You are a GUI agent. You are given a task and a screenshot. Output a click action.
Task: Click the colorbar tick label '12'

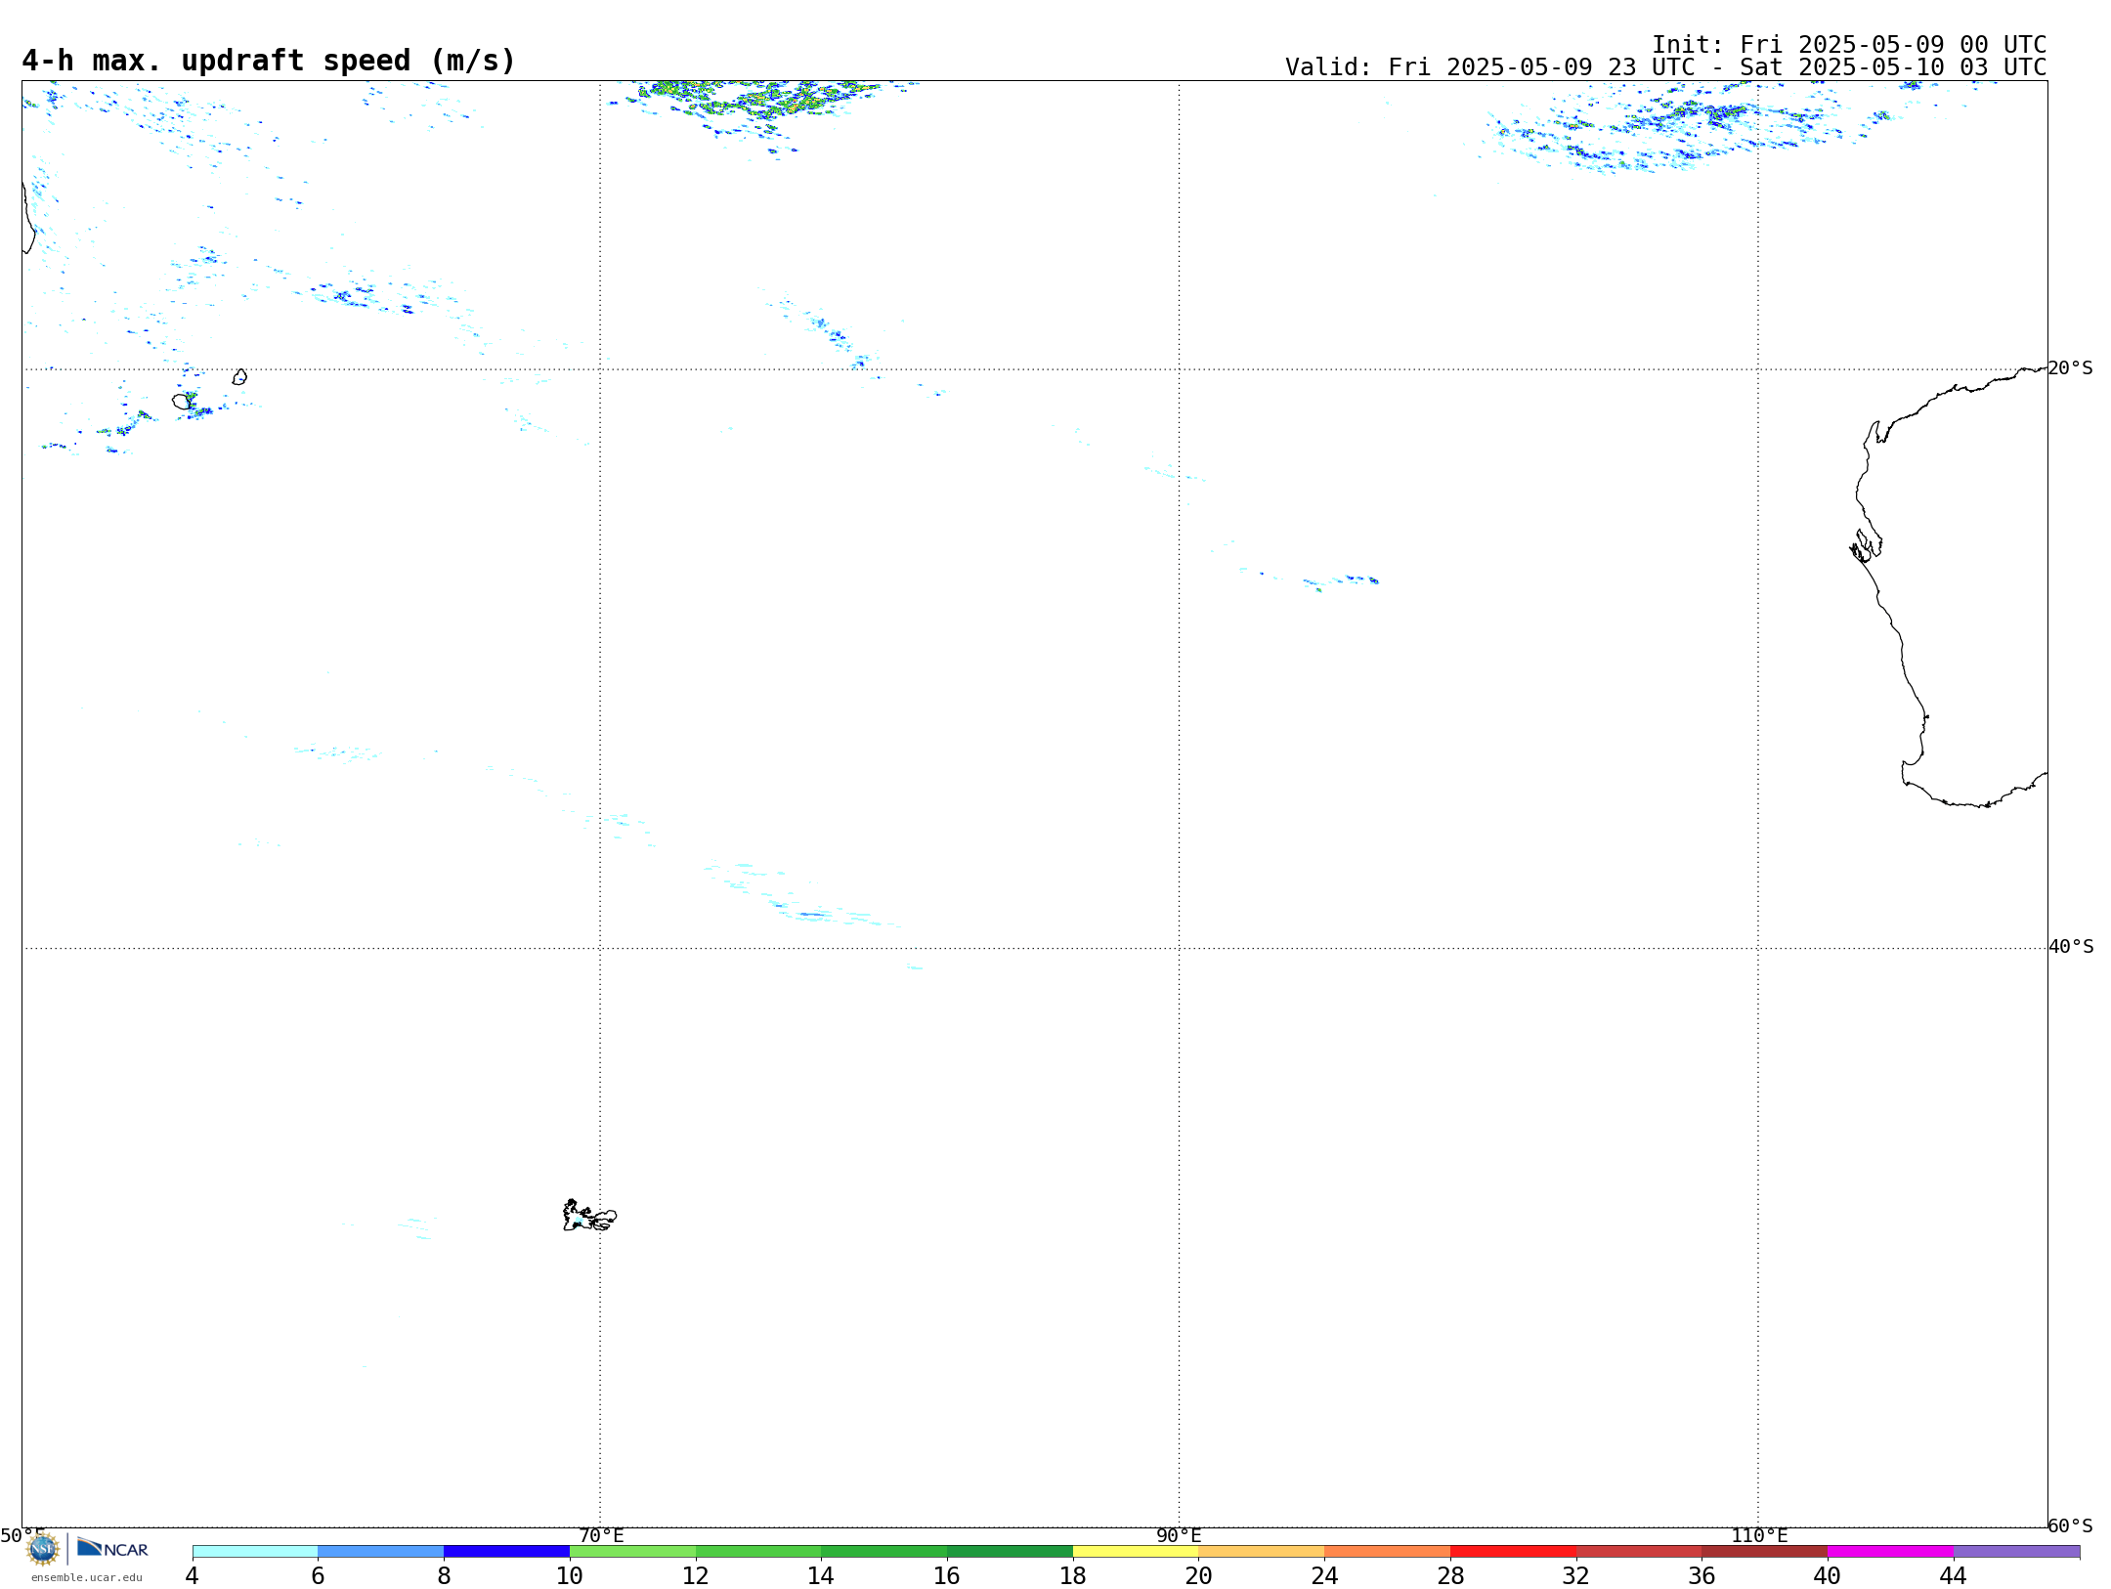696,1575
